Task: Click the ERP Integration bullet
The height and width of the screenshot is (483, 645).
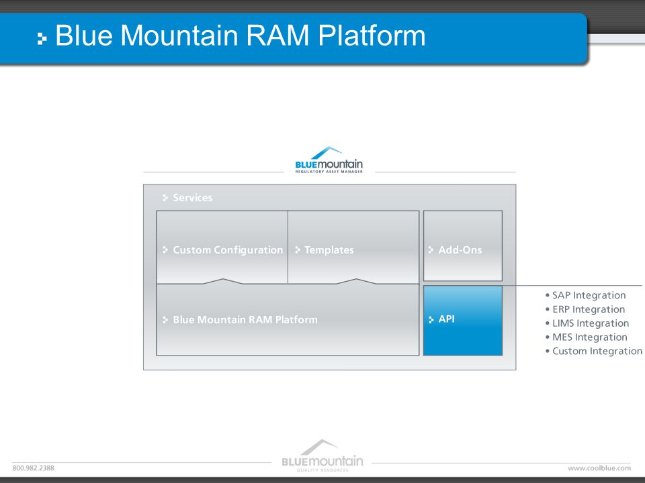Action: pos(585,309)
